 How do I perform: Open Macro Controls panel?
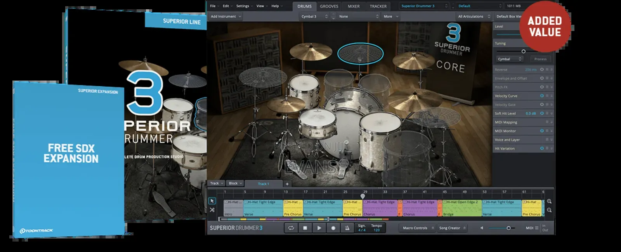417,228
